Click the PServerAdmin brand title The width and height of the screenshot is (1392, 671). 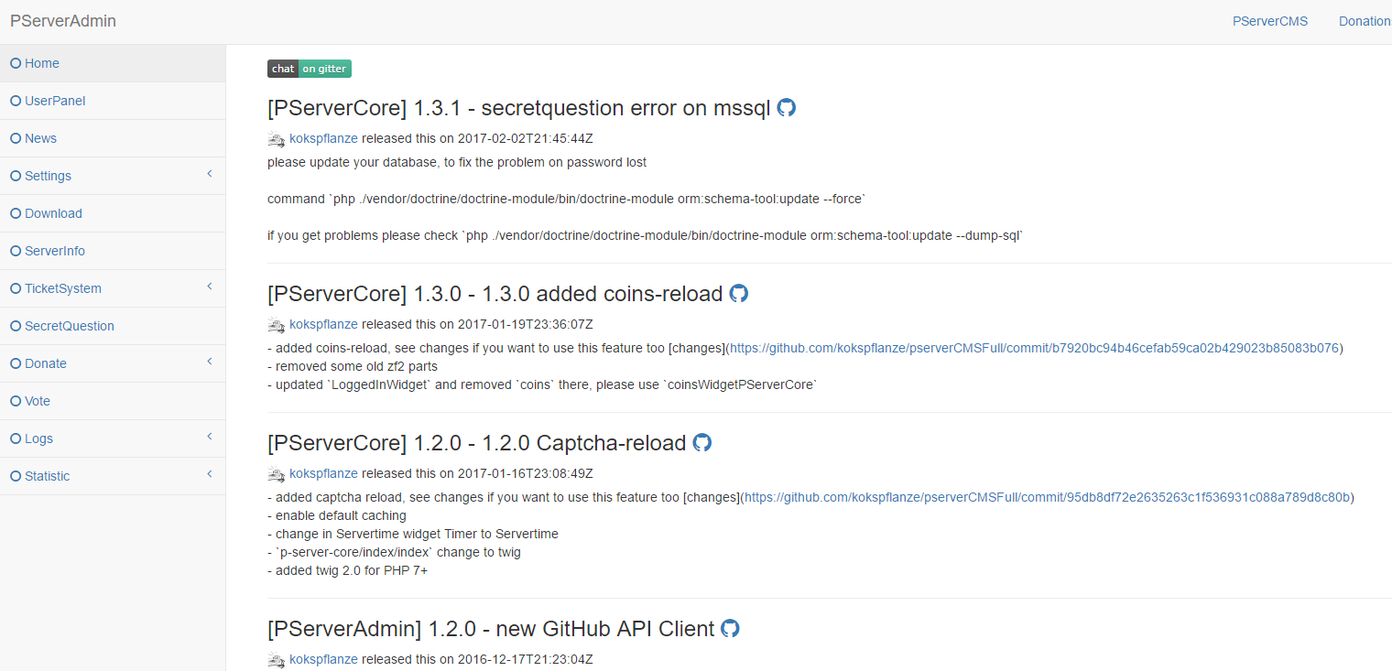tap(63, 21)
